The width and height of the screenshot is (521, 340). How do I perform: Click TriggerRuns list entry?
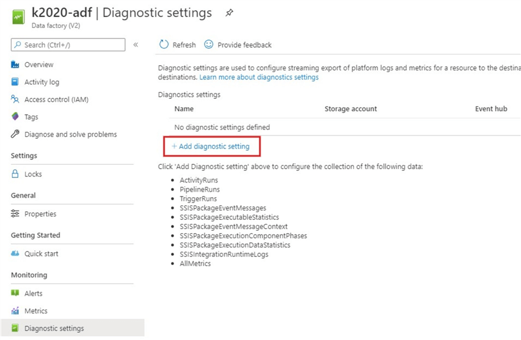[199, 198]
